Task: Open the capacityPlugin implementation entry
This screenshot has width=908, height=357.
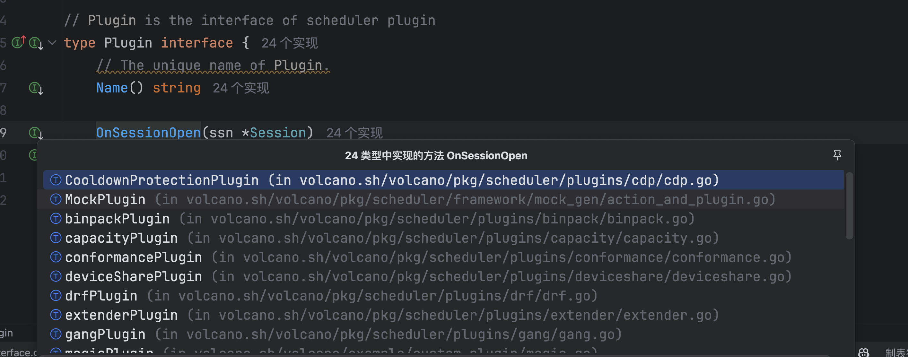Action: (121, 238)
